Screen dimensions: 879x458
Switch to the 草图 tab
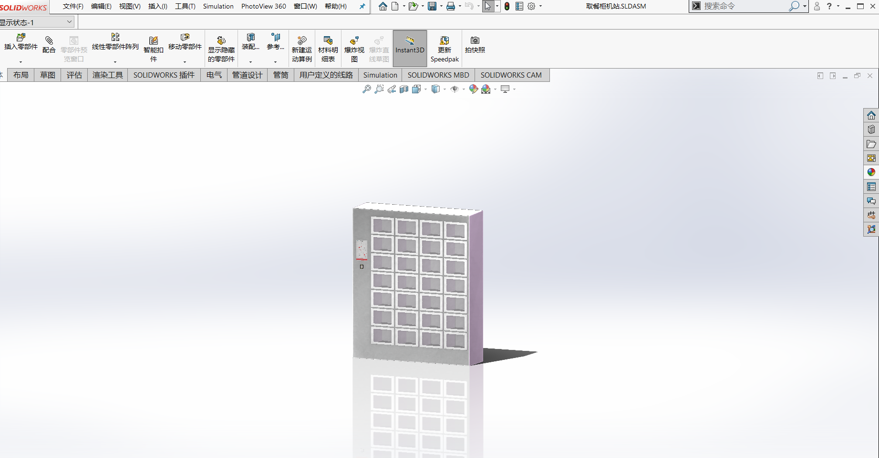pos(48,75)
